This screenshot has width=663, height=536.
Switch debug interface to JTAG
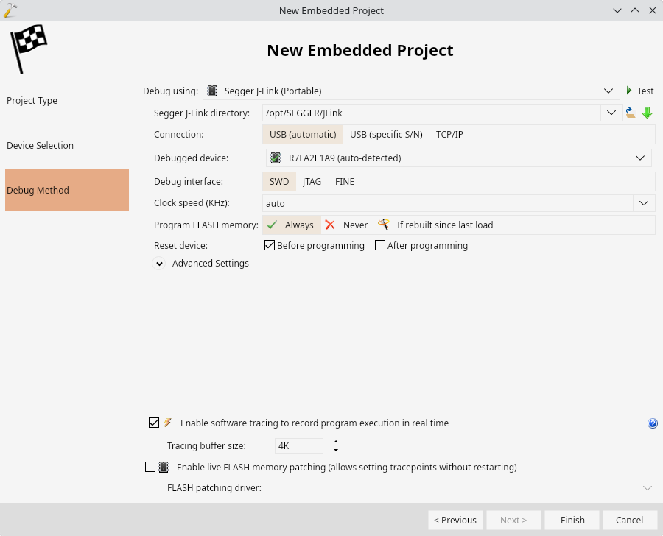click(x=312, y=181)
